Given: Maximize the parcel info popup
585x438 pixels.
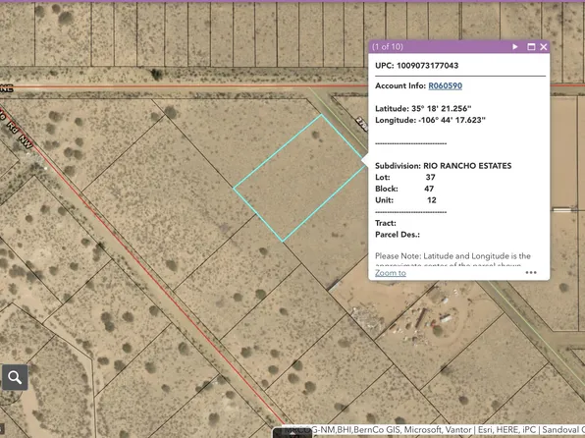Looking at the screenshot, I should pyautogui.click(x=531, y=47).
